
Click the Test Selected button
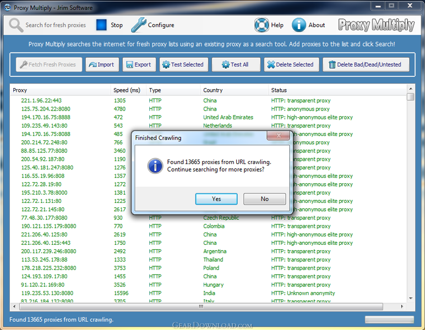pyautogui.click(x=184, y=64)
